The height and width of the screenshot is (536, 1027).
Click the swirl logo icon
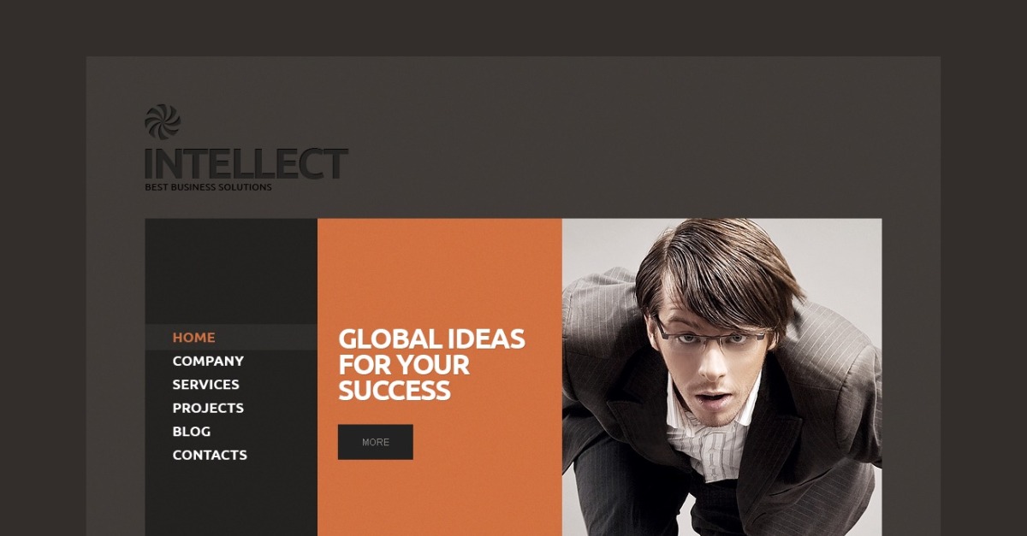(163, 122)
